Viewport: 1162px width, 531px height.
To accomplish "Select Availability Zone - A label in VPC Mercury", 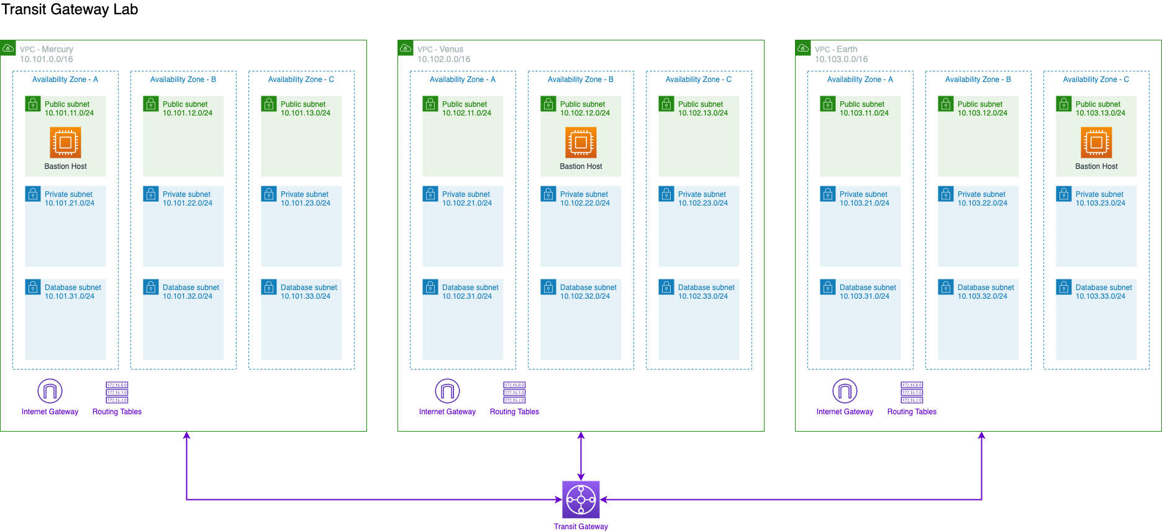I will point(65,79).
